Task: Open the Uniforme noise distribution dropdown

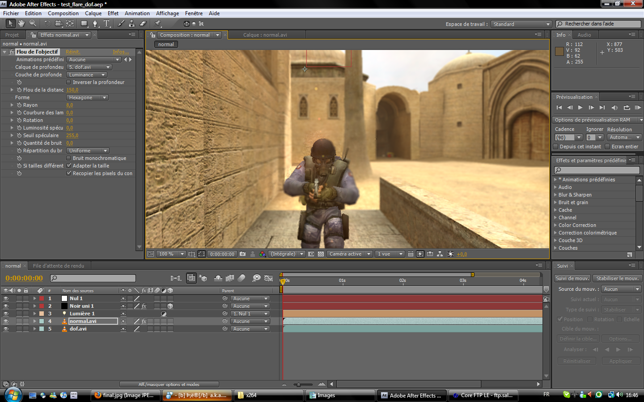Action: [x=88, y=151]
